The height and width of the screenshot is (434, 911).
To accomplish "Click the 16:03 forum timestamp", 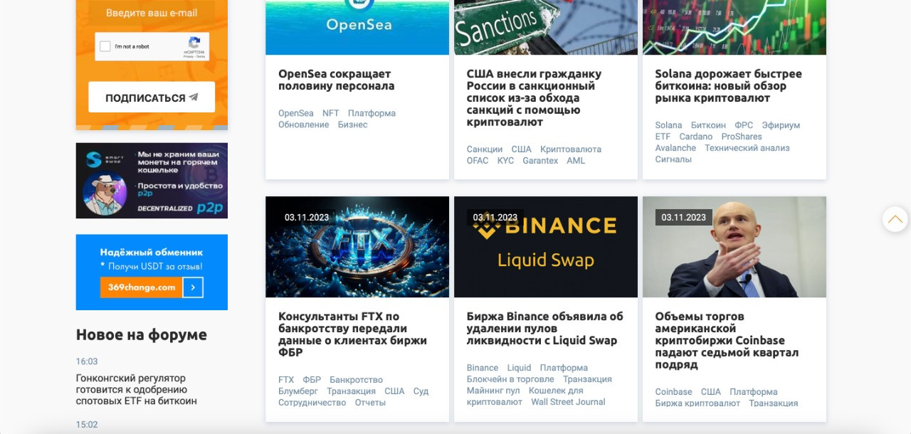I will [x=87, y=361].
